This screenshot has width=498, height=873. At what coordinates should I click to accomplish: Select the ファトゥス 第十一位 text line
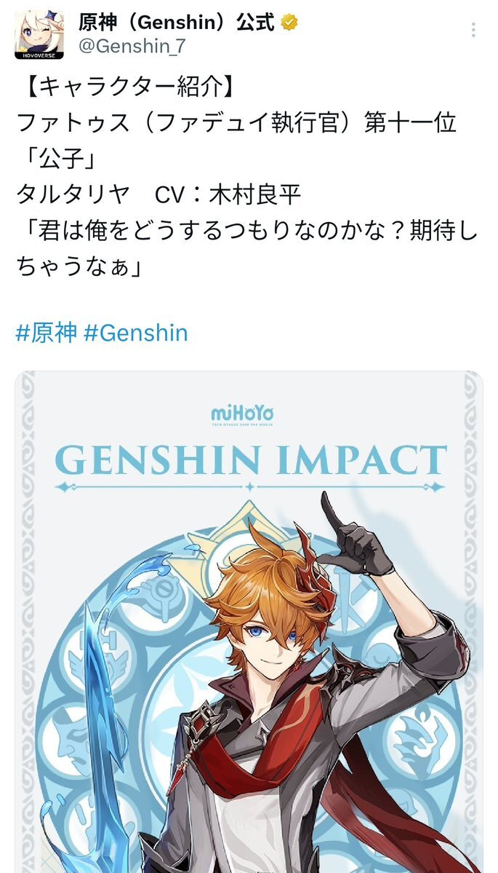[236, 124]
